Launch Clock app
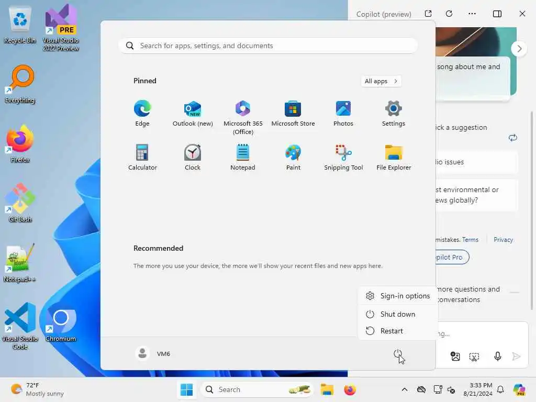This screenshot has width=536, height=402. [x=193, y=158]
